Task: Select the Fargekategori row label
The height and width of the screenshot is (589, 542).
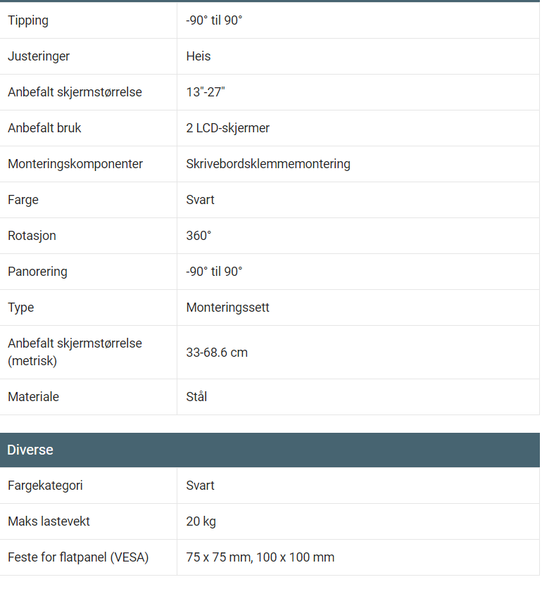Action: coord(45,486)
